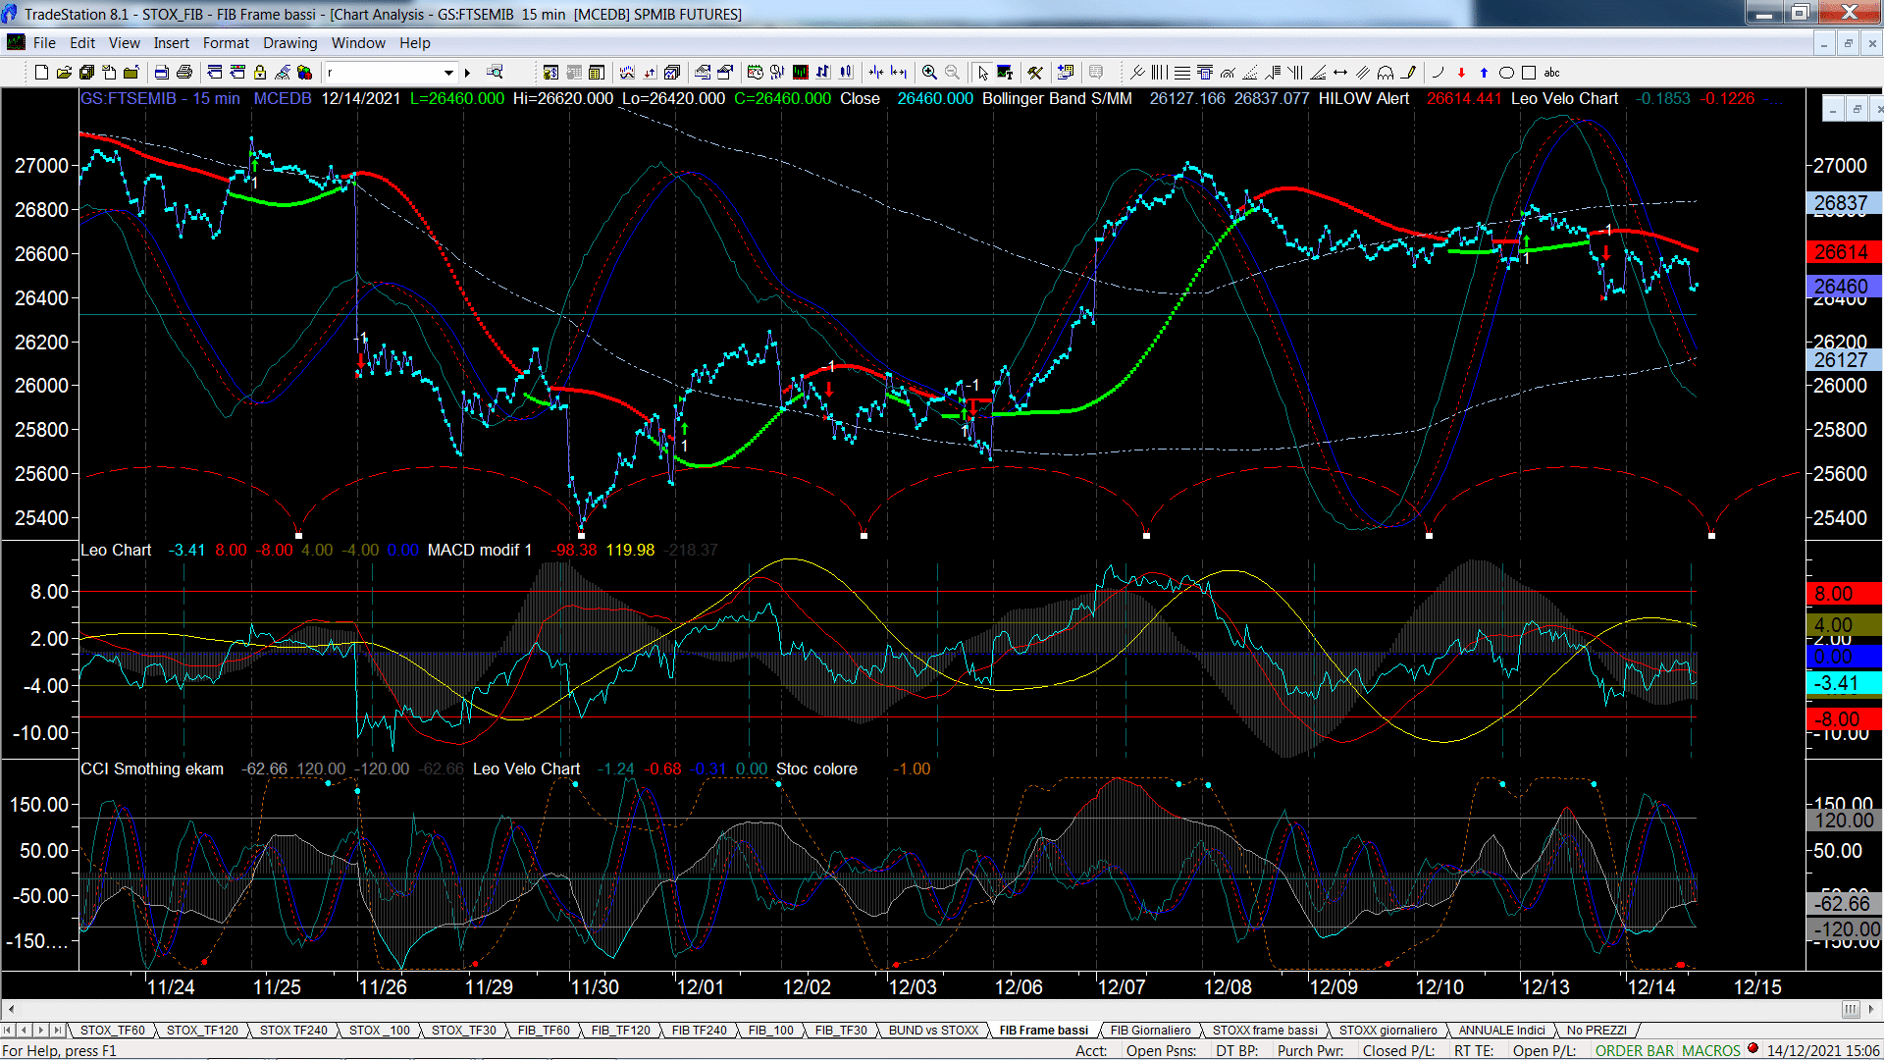Click the compress bar spacing icon
The width and height of the screenshot is (1884, 1060).
tap(876, 73)
